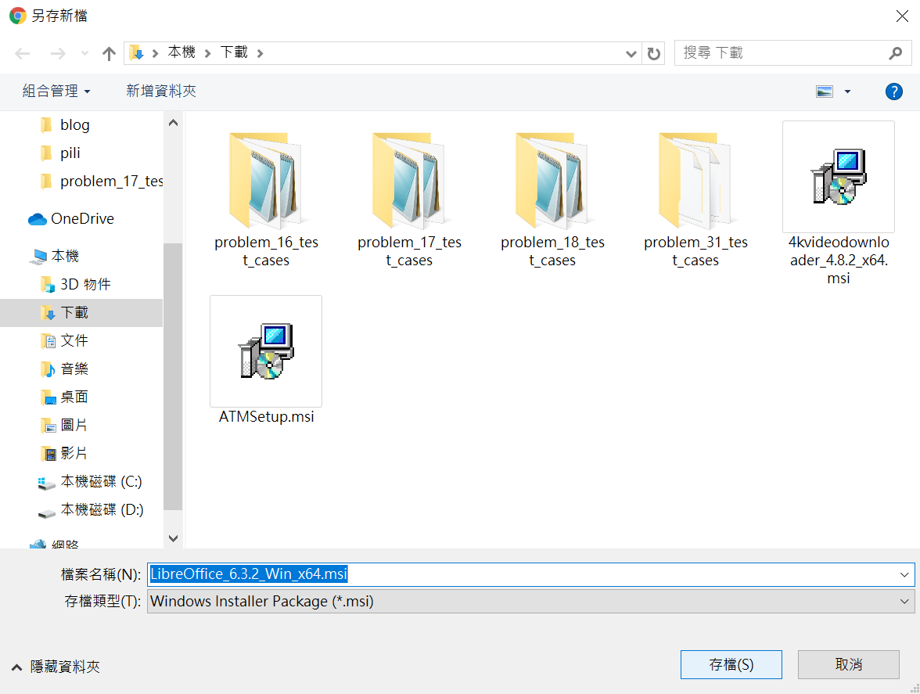Select problem_18_test_cases folder icon
Viewport: 920px width, 694px height.
tap(552, 181)
